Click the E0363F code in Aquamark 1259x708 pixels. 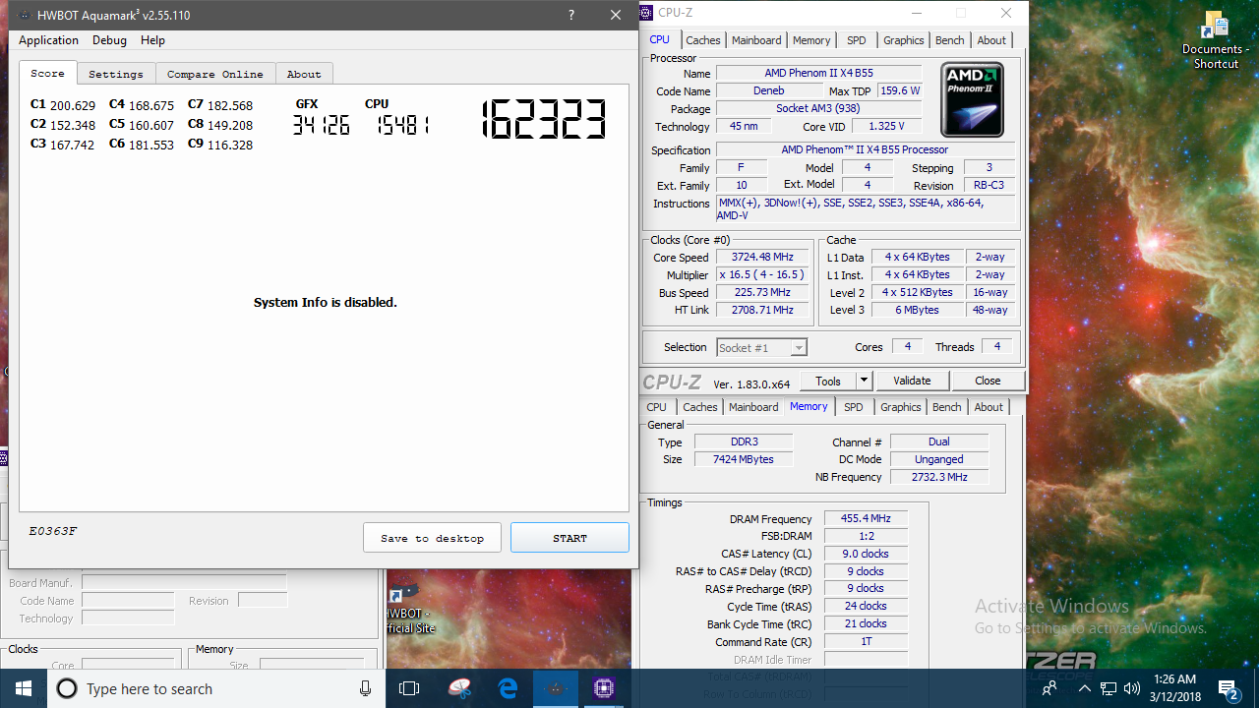53,531
